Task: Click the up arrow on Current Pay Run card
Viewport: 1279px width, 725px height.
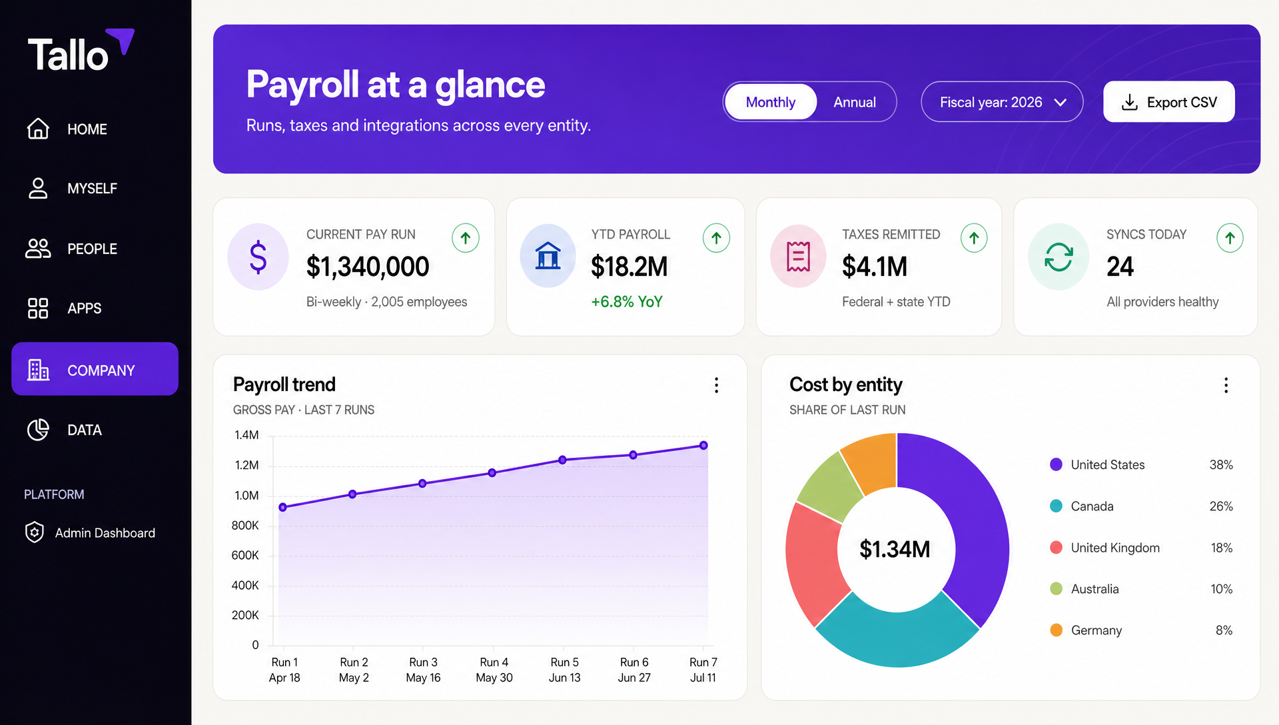Action: pos(466,238)
